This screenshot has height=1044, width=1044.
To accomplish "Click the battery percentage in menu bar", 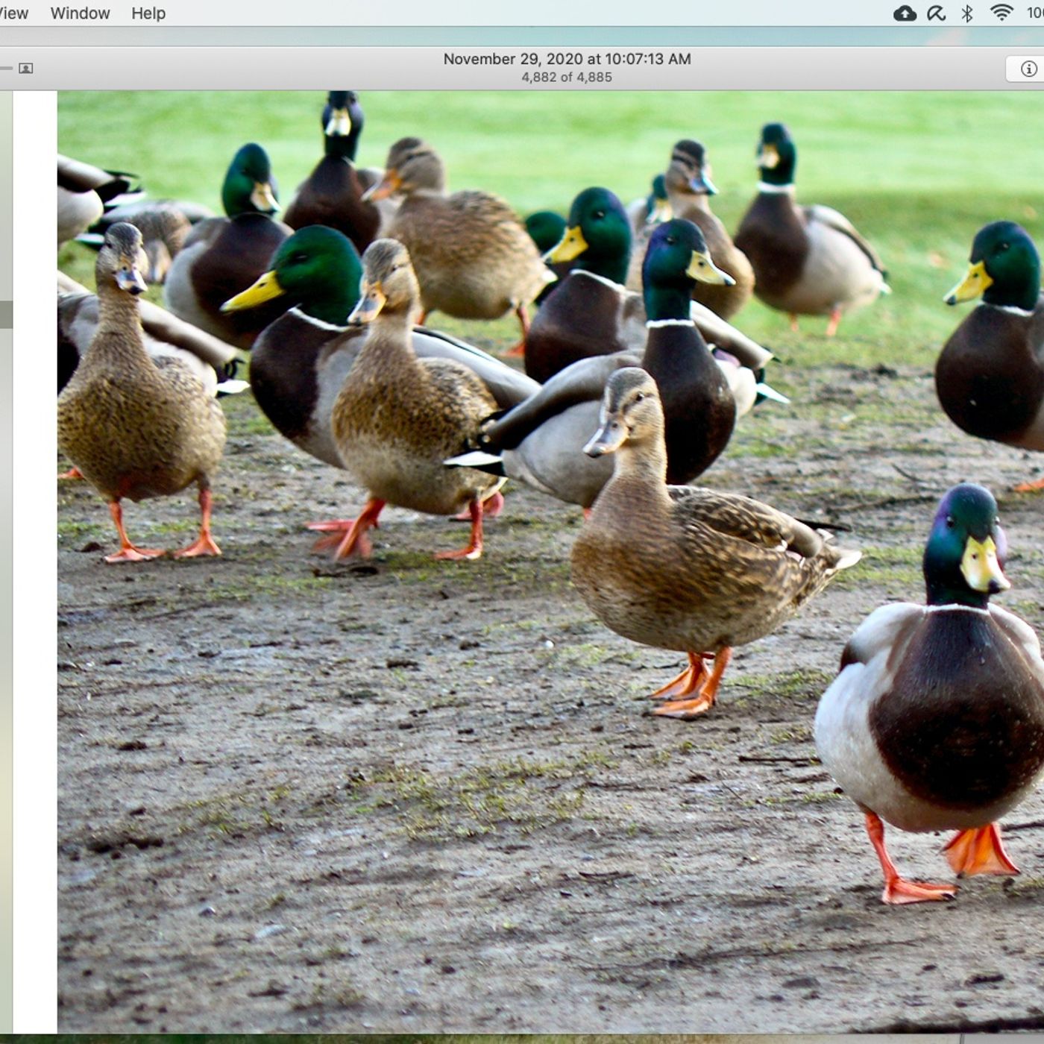I will tap(1035, 13).
